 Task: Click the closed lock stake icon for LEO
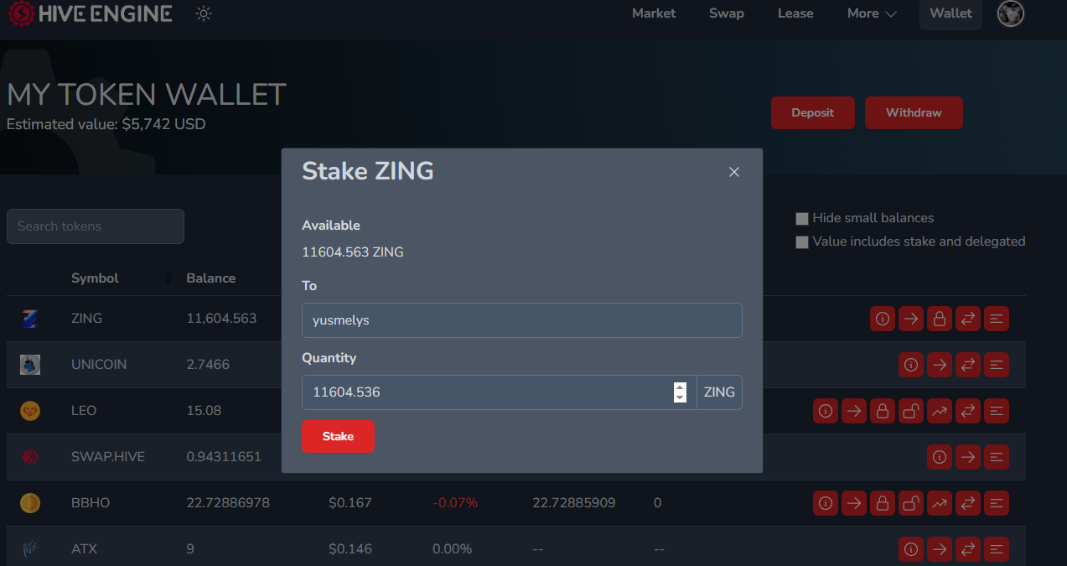click(x=883, y=411)
